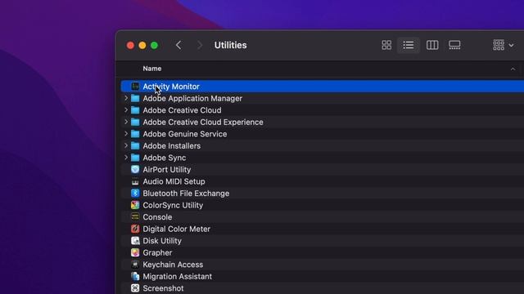Click the "Screenshot" name text

[x=163, y=288]
